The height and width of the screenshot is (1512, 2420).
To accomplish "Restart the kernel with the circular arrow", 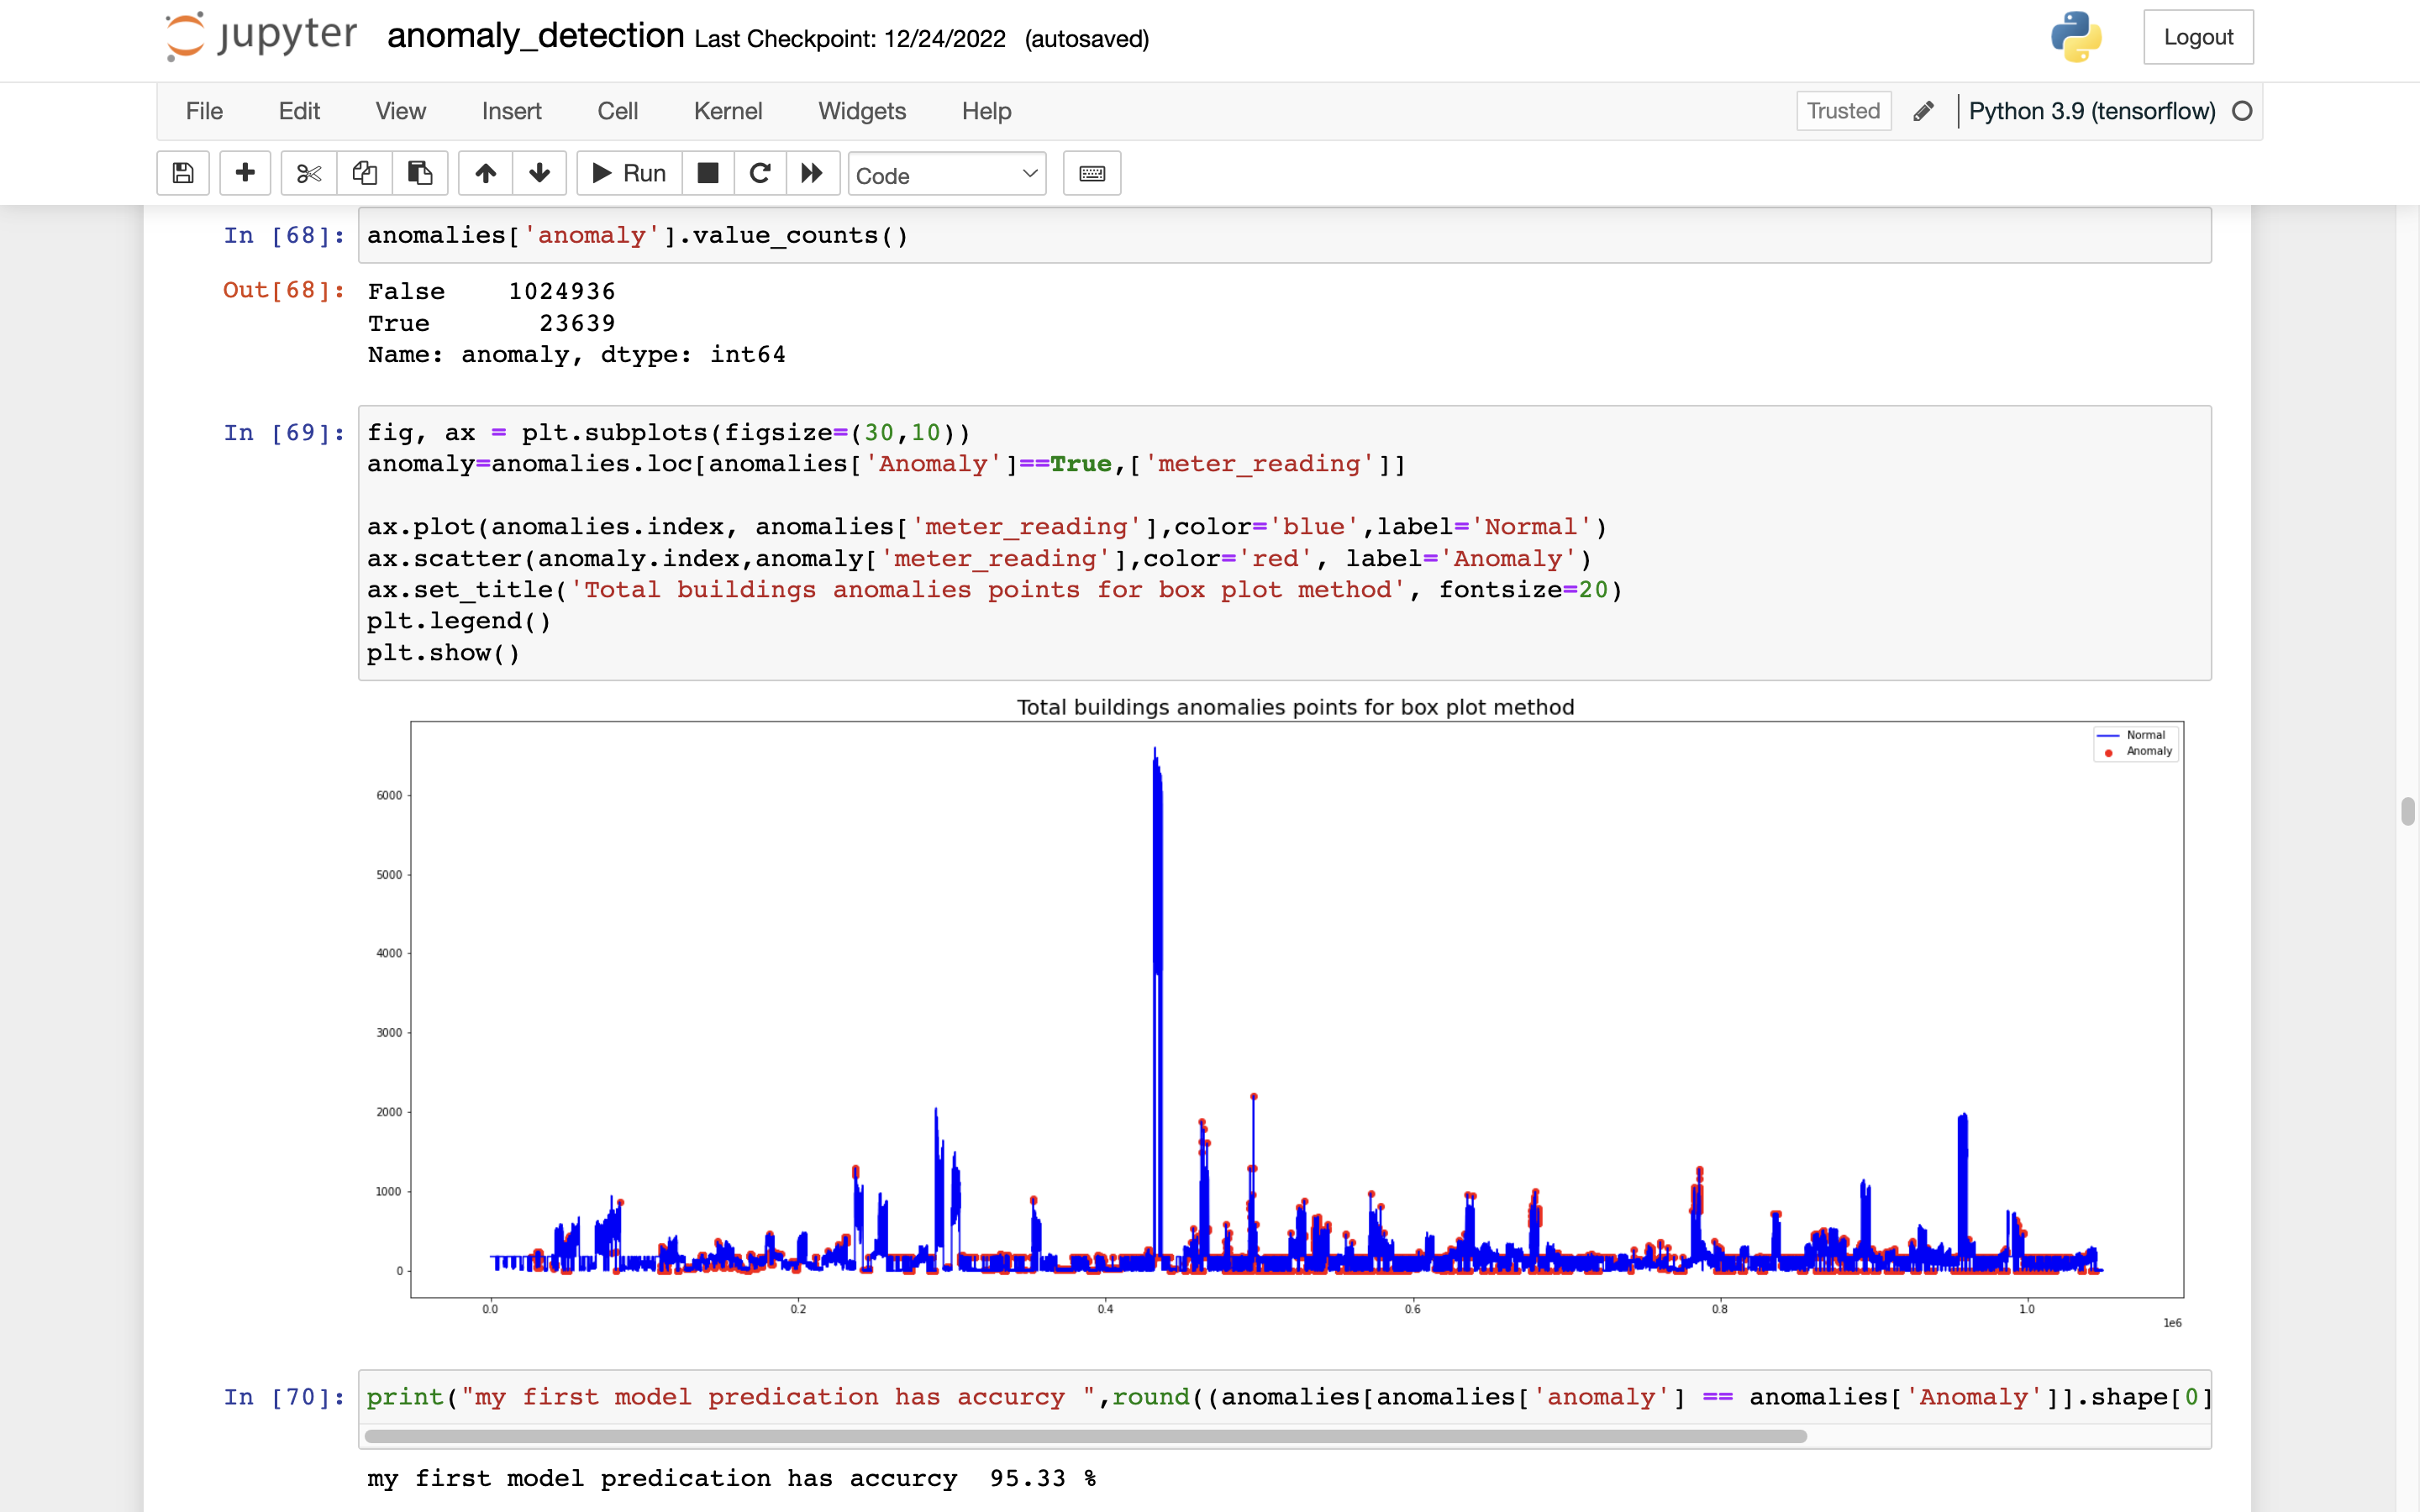I will 760,173.
